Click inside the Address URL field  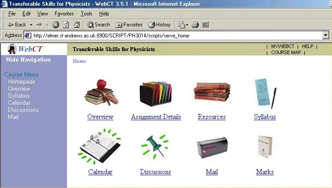[176, 35]
